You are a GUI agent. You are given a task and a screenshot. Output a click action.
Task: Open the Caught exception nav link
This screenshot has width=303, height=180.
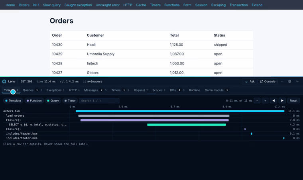[x=78, y=5]
